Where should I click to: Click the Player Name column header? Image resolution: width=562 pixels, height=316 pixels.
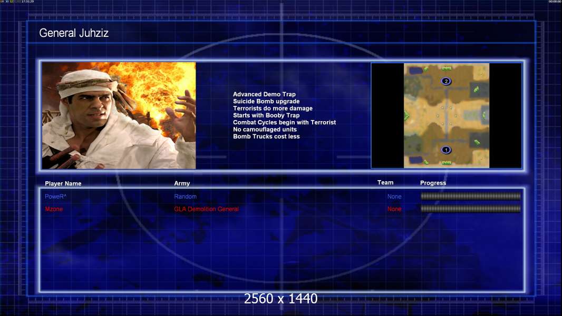[x=63, y=184]
